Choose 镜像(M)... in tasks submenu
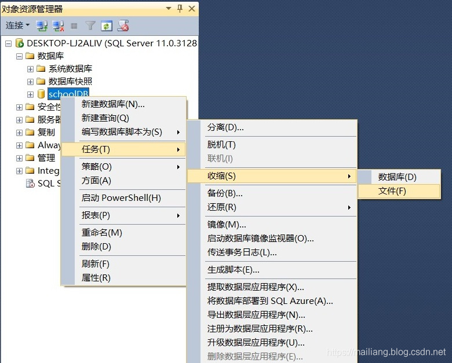Image resolution: width=452 pixels, height=363 pixels. pos(272,225)
